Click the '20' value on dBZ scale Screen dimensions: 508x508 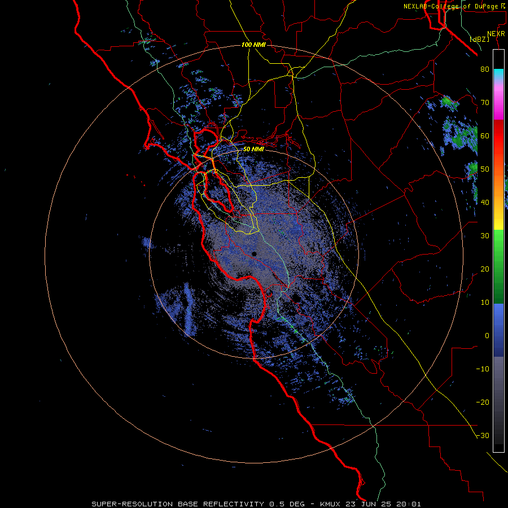click(485, 269)
